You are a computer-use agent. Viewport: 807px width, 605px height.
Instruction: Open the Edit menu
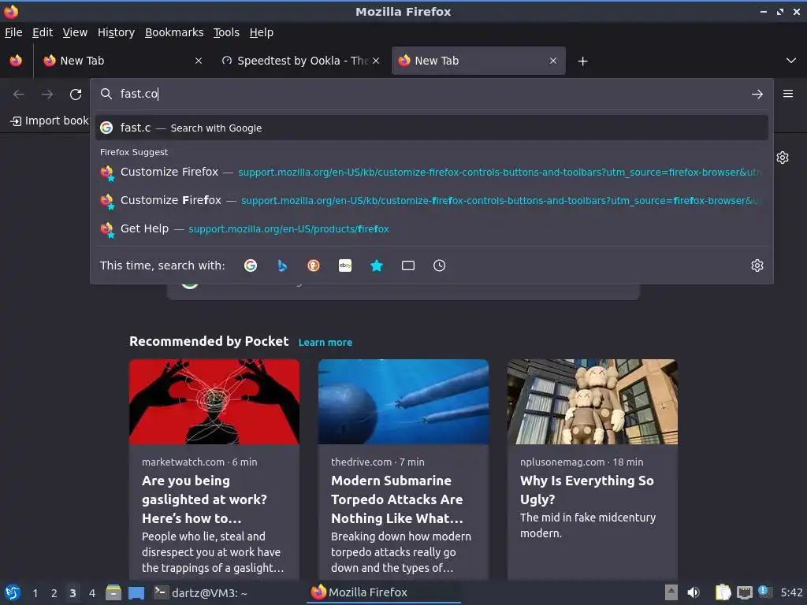(x=43, y=32)
